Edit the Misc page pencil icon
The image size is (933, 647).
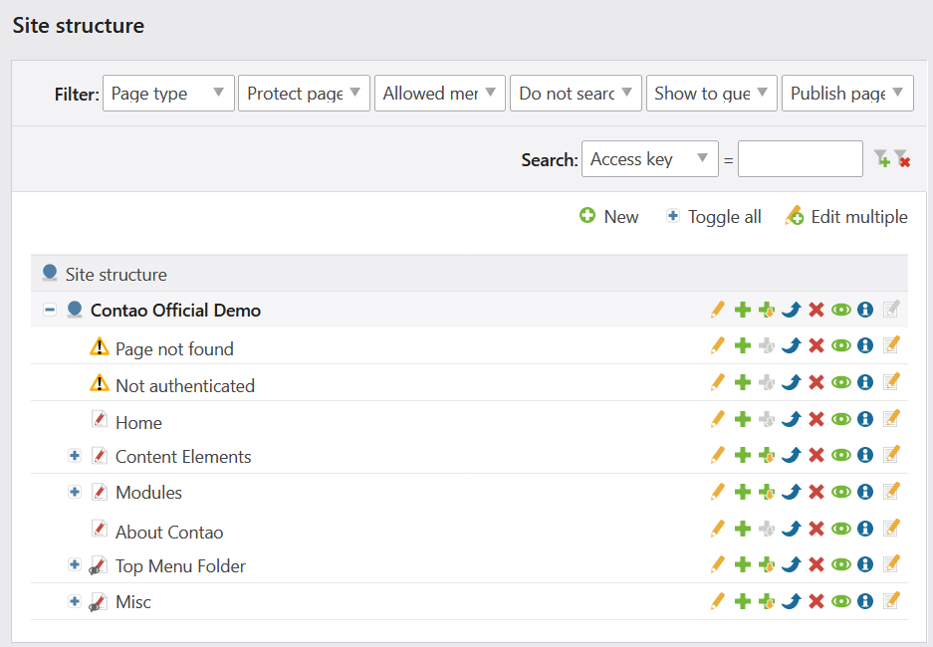[718, 602]
